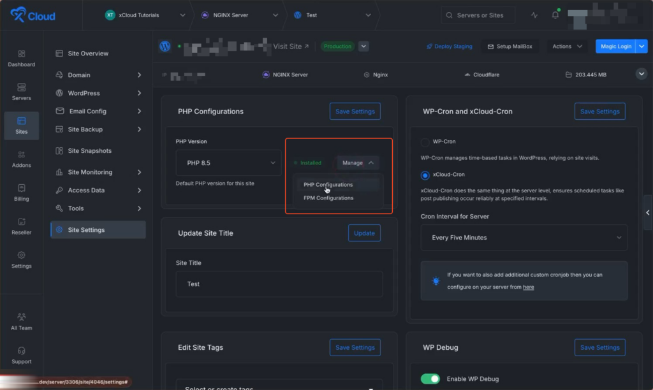
Task: Choose FPM Configurations from Manage menu
Action: point(328,198)
